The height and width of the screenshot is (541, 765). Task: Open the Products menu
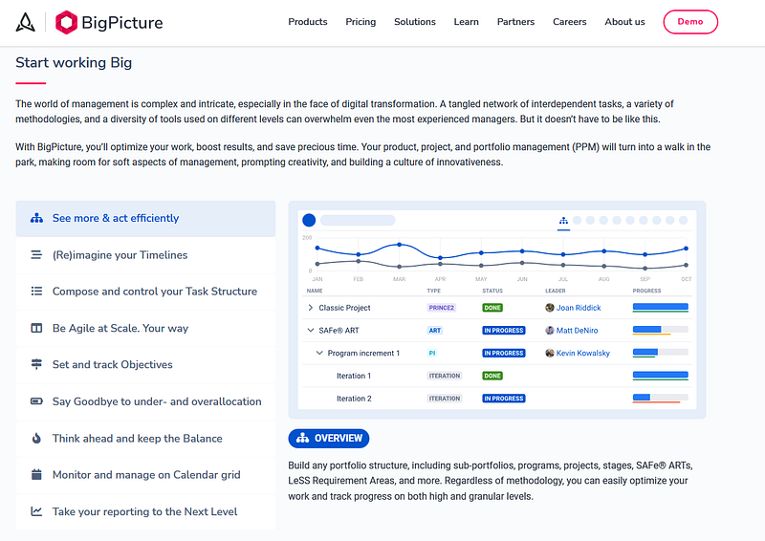(x=307, y=22)
